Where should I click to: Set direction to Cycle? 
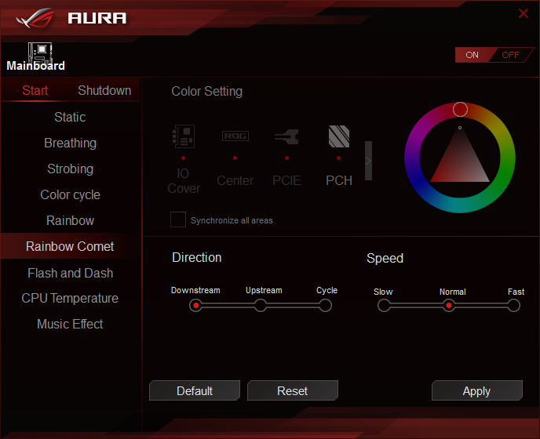point(325,305)
